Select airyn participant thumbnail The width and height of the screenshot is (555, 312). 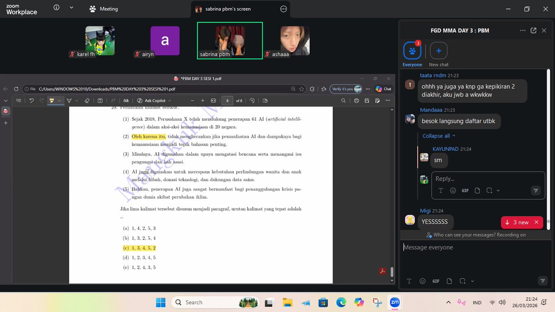[165, 41]
